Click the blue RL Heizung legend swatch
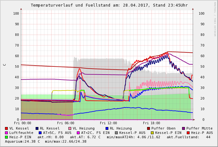The image size is (218, 147). coord(107,128)
